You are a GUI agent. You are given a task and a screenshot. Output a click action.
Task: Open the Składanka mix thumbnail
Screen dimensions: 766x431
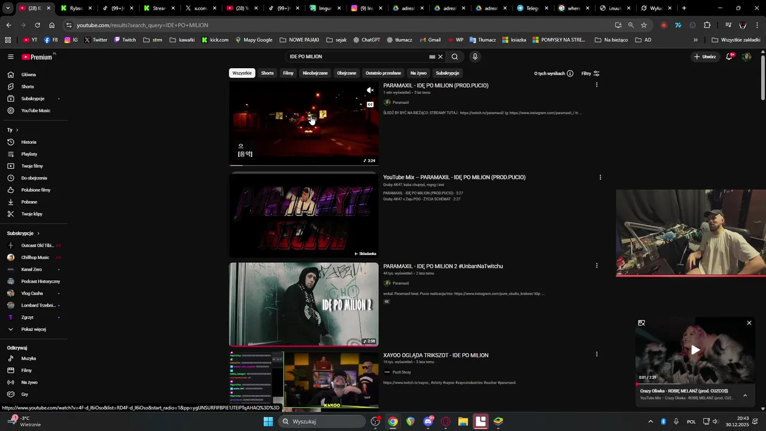coord(303,215)
